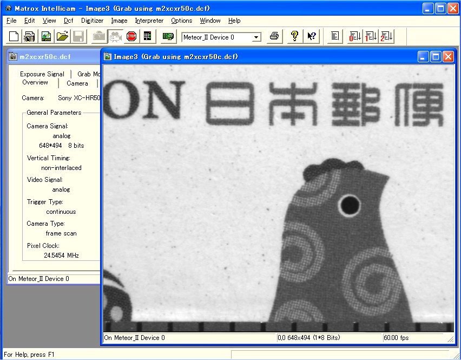This screenshot has height=360, width=461.
Task: Click the chicken's eye in grabbed image
Action: point(349,205)
